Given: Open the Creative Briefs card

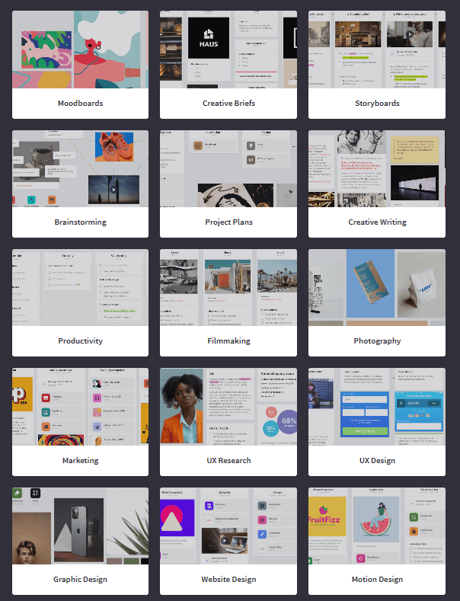Looking at the screenshot, I should click(228, 65).
